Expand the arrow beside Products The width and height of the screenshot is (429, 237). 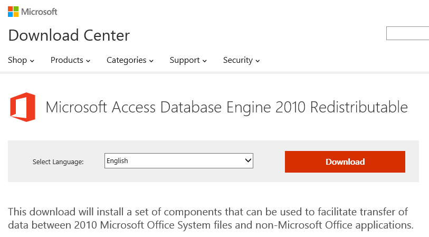(x=88, y=61)
